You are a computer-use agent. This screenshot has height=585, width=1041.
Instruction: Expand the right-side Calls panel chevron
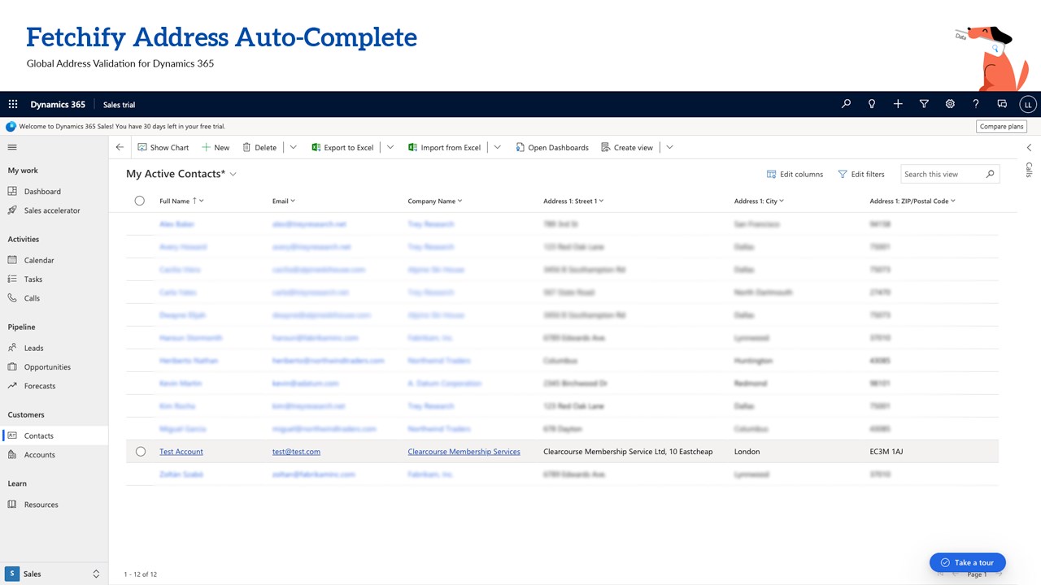click(x=1029, y=148)
